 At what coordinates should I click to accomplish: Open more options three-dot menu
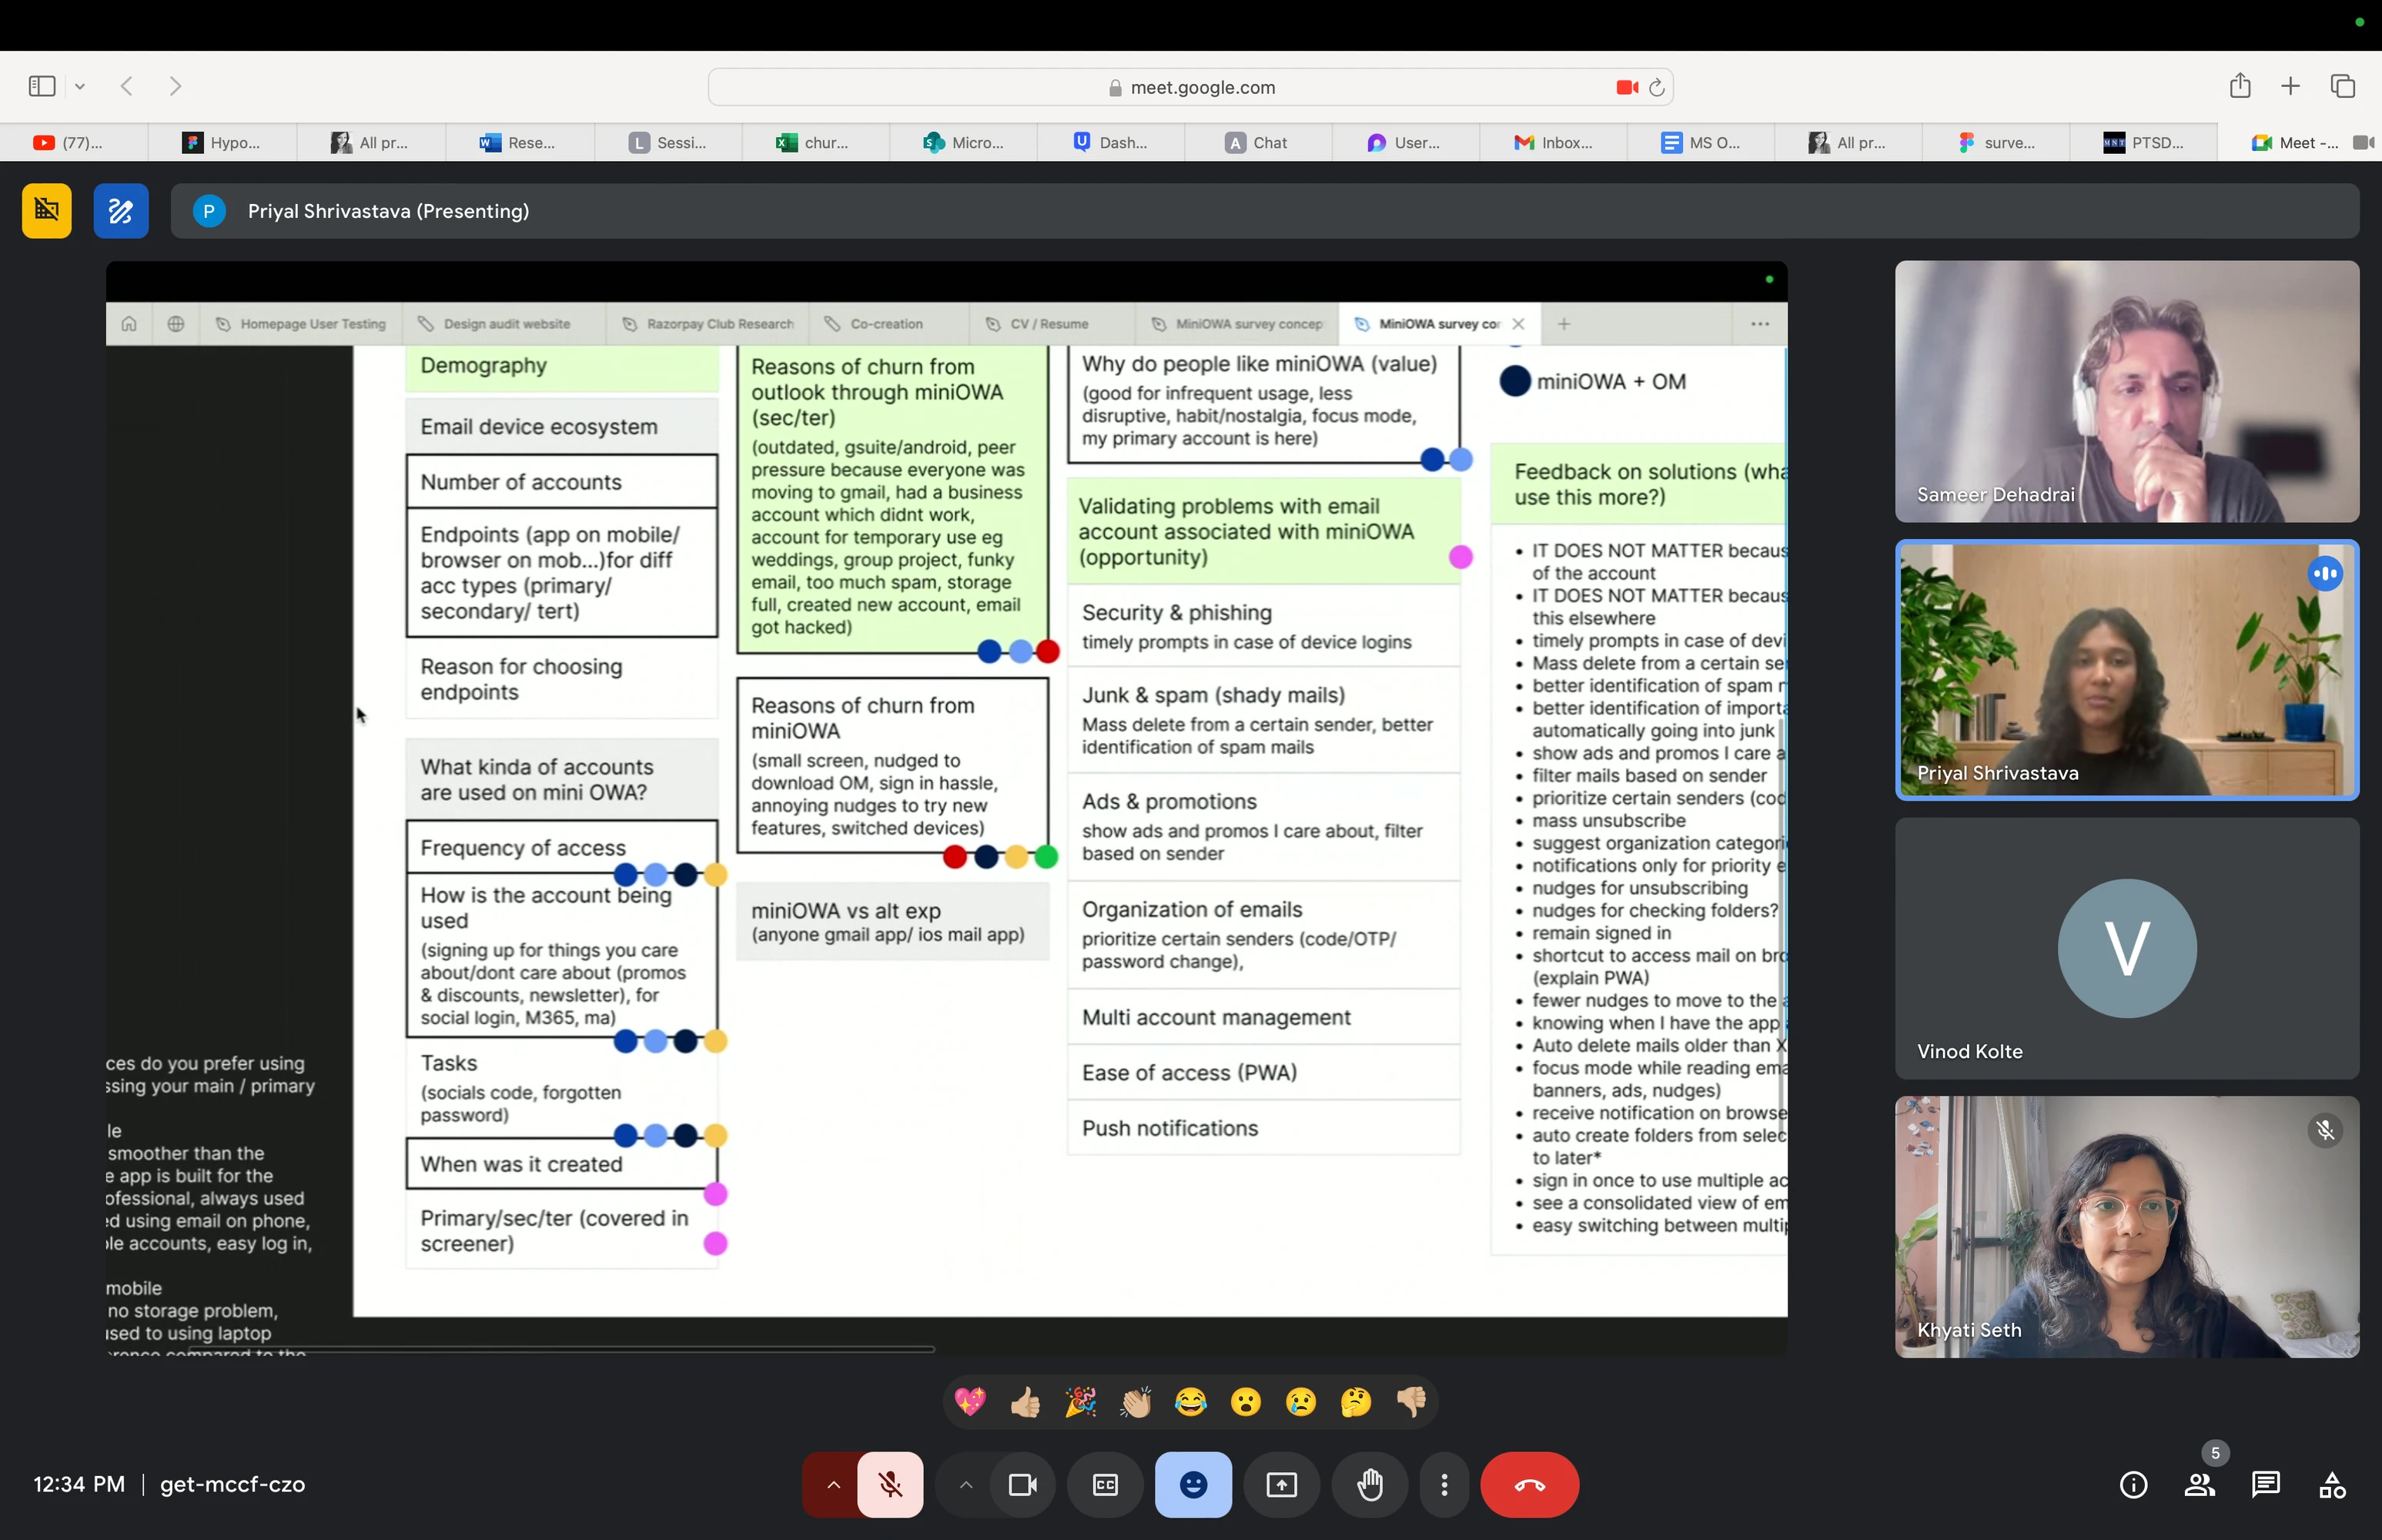click(1444, 1484)
